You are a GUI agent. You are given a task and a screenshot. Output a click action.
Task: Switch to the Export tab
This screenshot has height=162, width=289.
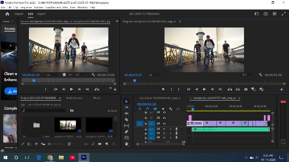[41, 14]
